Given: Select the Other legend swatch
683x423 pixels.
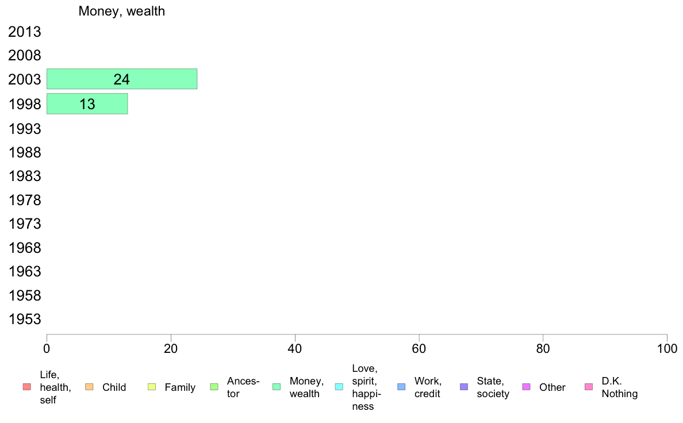Looking at the screenshot, I should tap(526, 387).
